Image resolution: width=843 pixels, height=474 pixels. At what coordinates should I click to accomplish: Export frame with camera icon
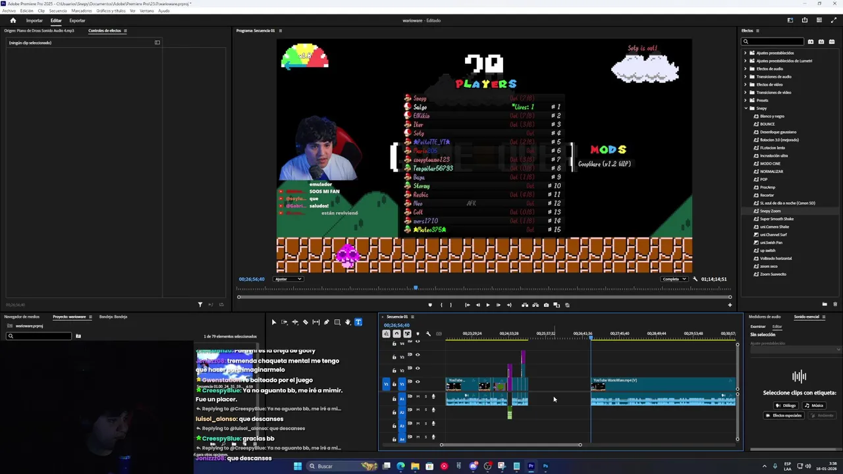(546, 305)
